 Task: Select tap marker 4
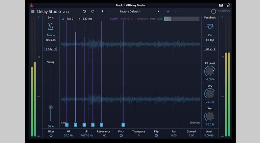point(93,124)
